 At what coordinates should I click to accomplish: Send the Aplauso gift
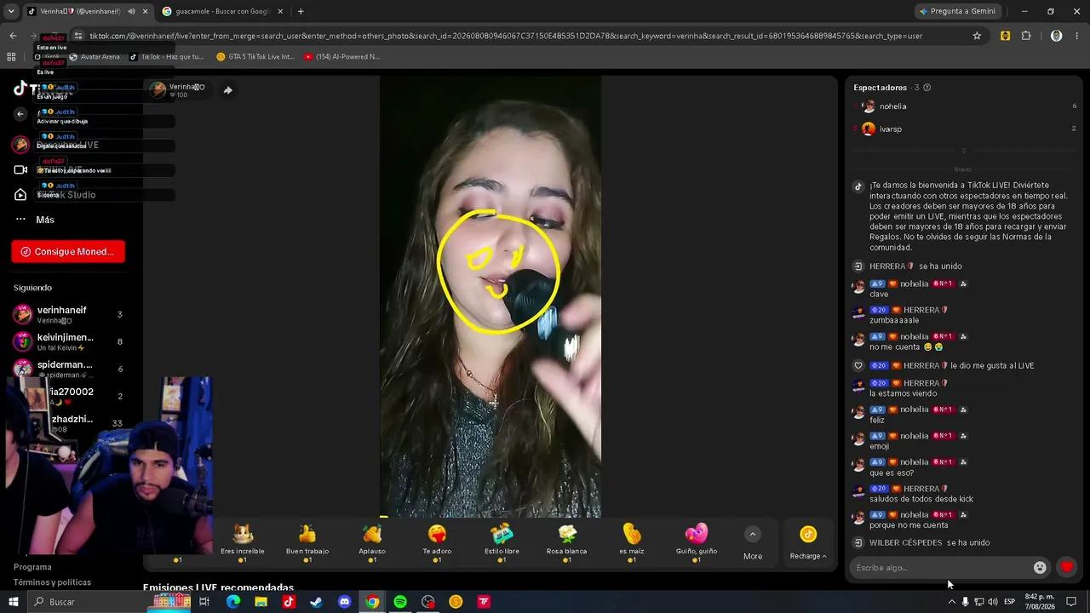point(372,541)
